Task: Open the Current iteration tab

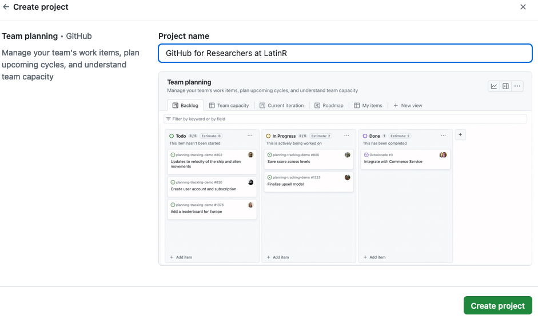Action: point(282,106)
